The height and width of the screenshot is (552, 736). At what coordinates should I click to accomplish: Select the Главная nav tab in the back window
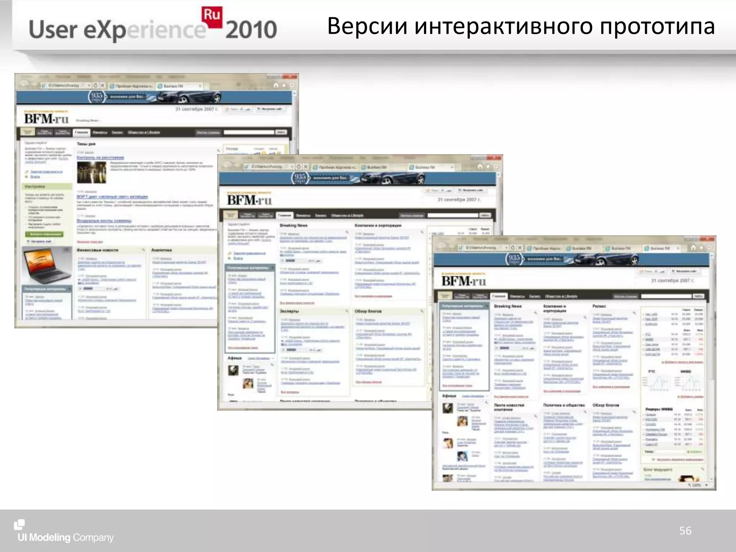pos(82,132)
